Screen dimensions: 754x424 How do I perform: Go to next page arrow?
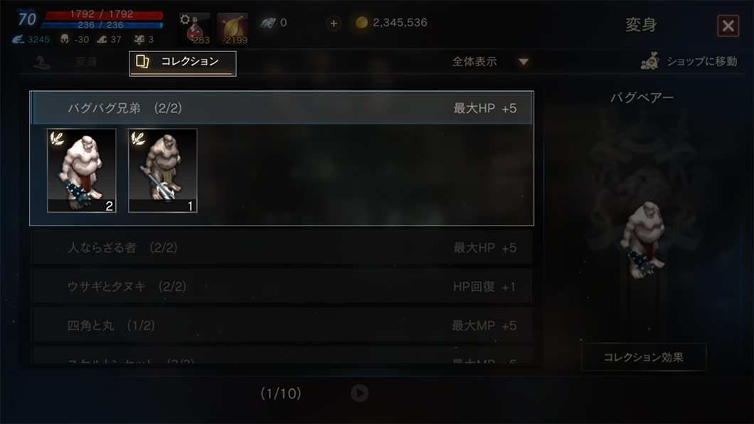pyautogui.click(x=360, y=393)
